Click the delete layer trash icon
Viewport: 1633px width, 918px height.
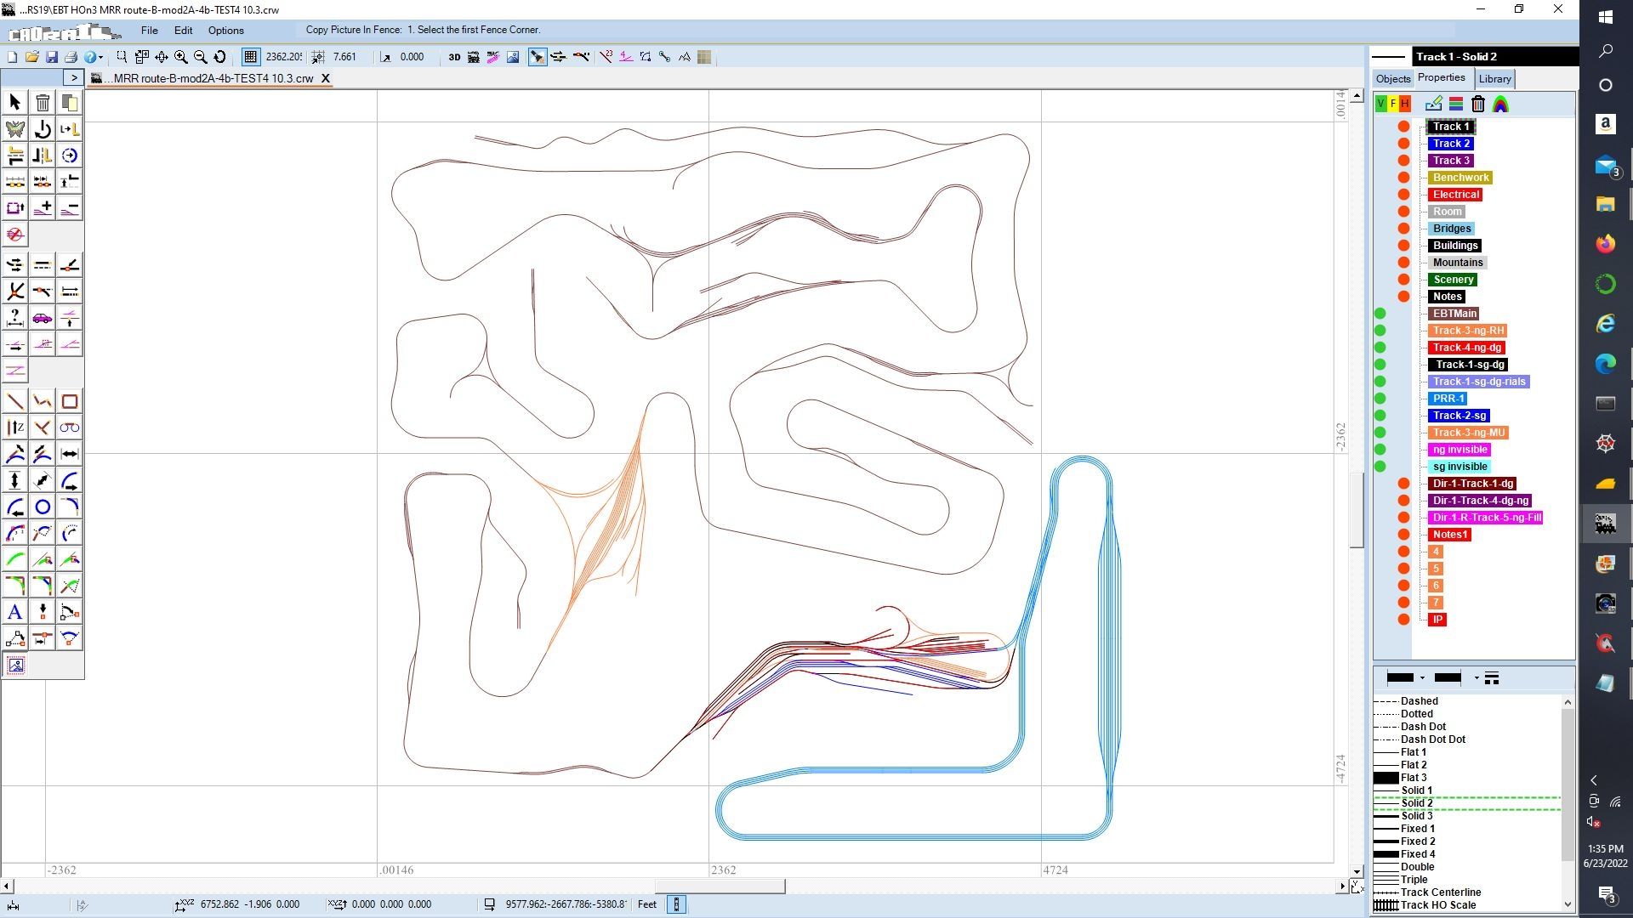pyautogui.click(x=1478, y=104)
